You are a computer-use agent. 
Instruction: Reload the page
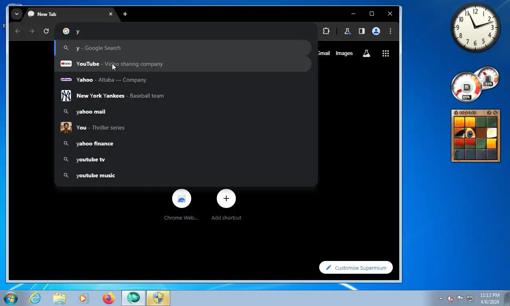click(46, 31)
